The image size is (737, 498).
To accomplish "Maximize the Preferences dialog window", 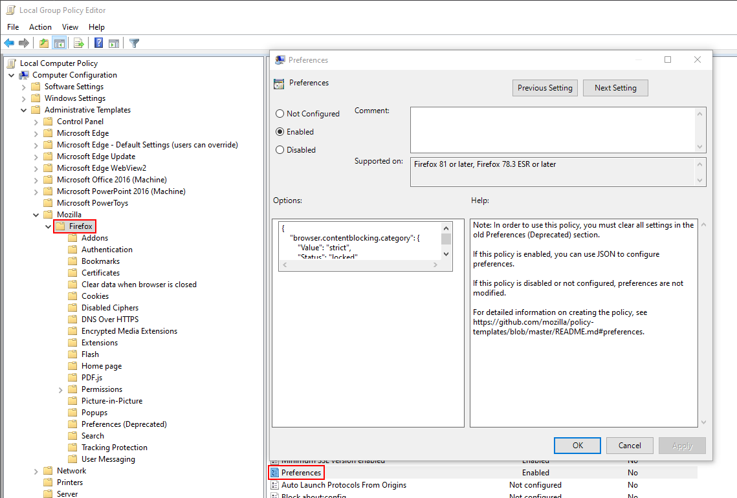I will [x=667, y=60].
